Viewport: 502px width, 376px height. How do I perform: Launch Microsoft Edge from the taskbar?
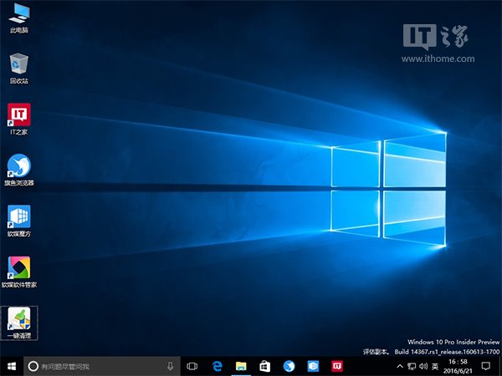[217, 366]
